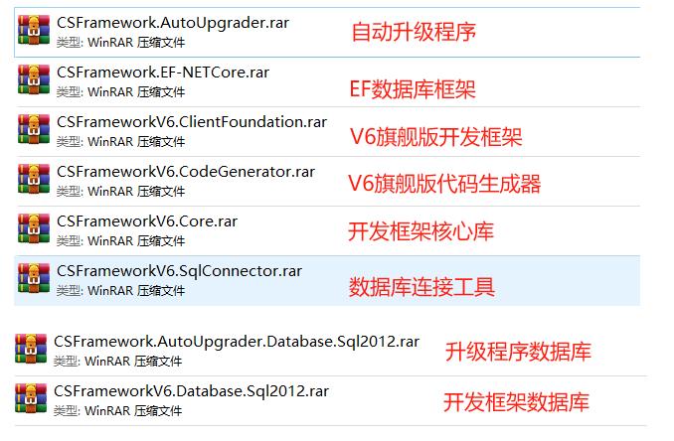Click the highlighted CSFrameworkV6.SqlConnector.rar file name
Image resolution: width=674 pixels, height=441 pixels.
click(x=180, y=270)
